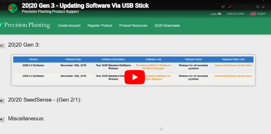
Task: Select 'December 12th, 2019' in first row
Action: click(73, 65)
